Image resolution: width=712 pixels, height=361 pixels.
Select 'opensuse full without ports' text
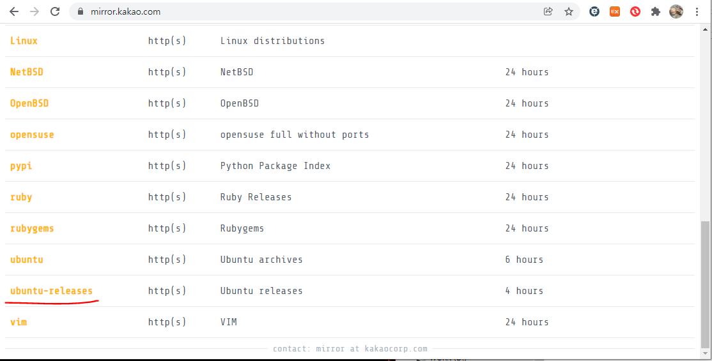point(295,135)
